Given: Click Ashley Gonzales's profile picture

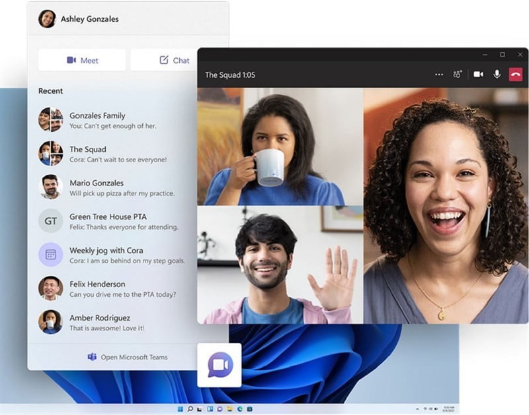Looking at the screenshot, I should pyautogui.click(x=46, y=19).
